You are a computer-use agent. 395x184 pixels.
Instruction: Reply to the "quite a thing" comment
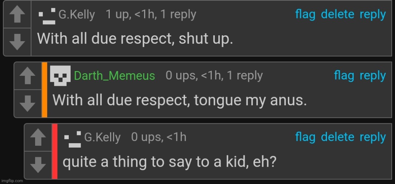372,138
